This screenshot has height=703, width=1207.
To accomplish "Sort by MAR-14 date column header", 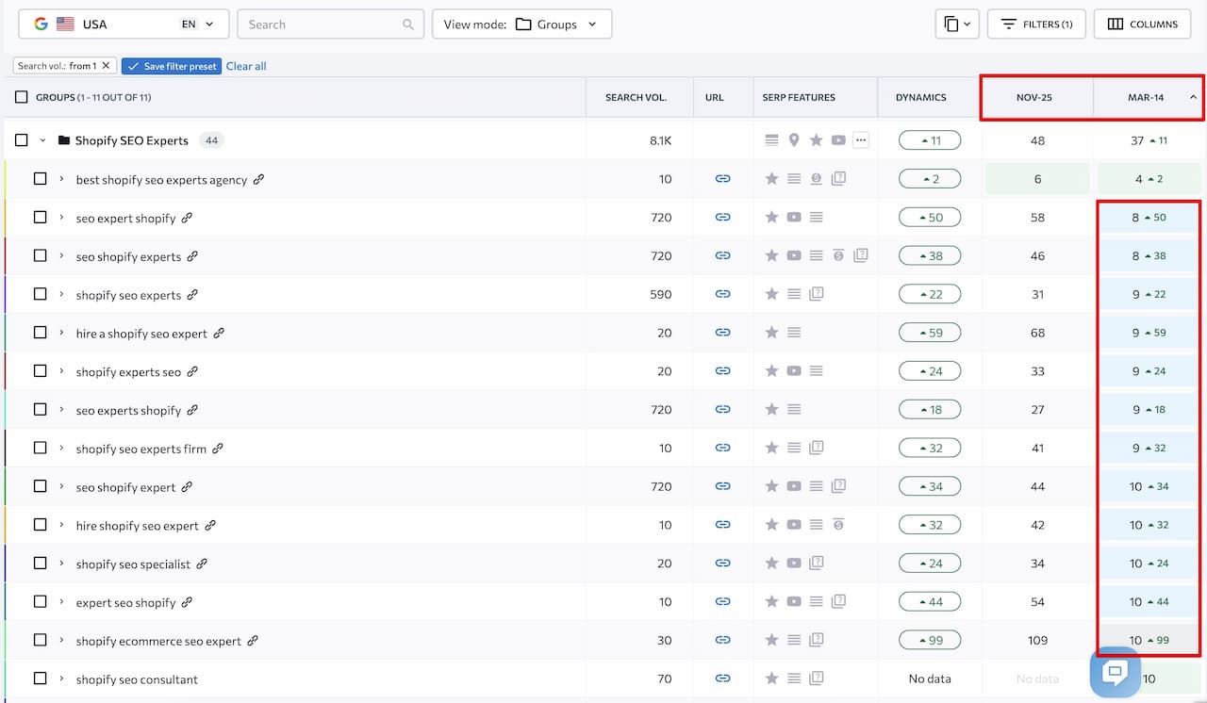I will pyautogui.click(x=1148, y=97).
